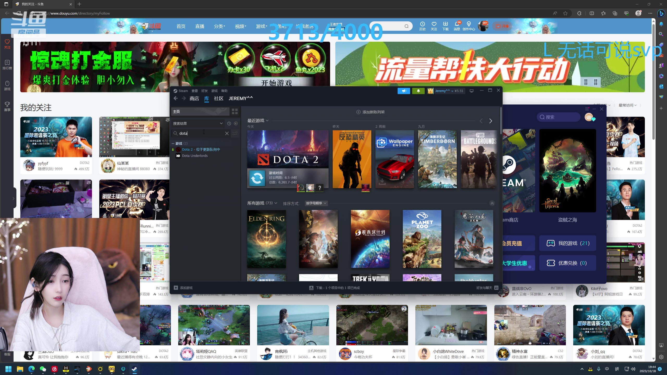The width and height of the screenshot is (667, 375).
Task: Click the Steam icon on the Windows taskbar
Action: tap(134, 369)
